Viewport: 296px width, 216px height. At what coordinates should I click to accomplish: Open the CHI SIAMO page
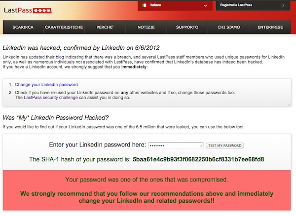pyautogui.click(x=228, y=27)
